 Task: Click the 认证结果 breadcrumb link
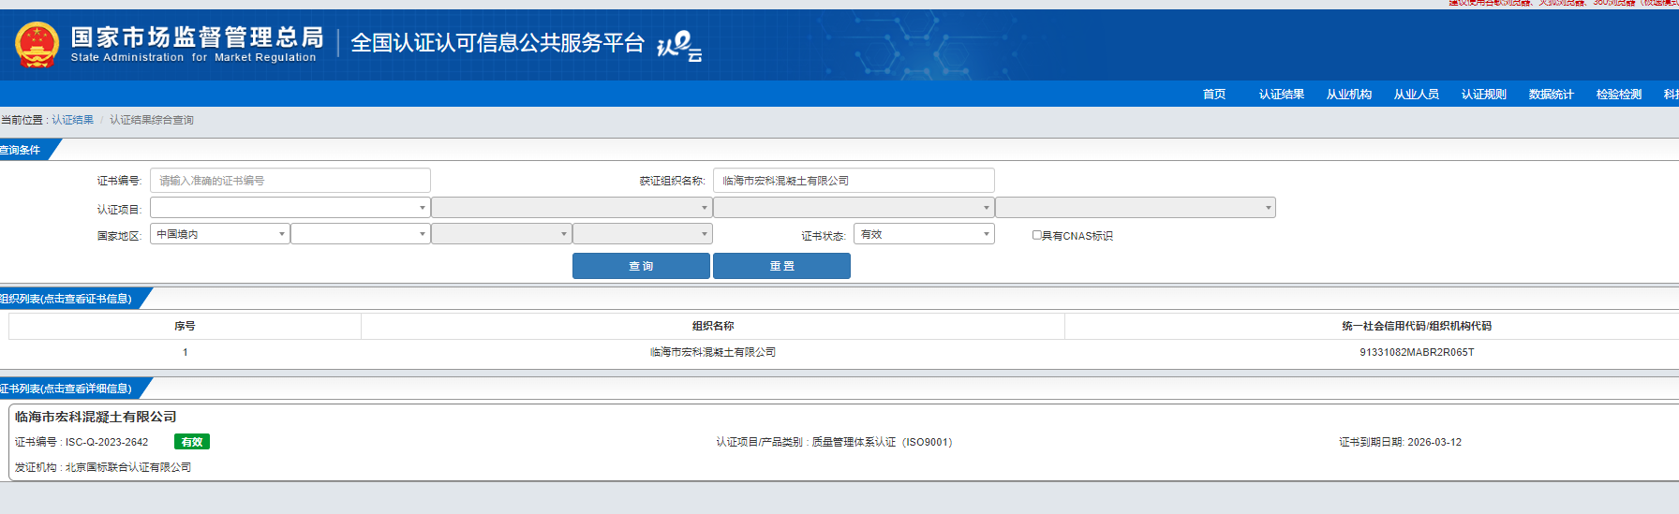(x=72, y=120)
